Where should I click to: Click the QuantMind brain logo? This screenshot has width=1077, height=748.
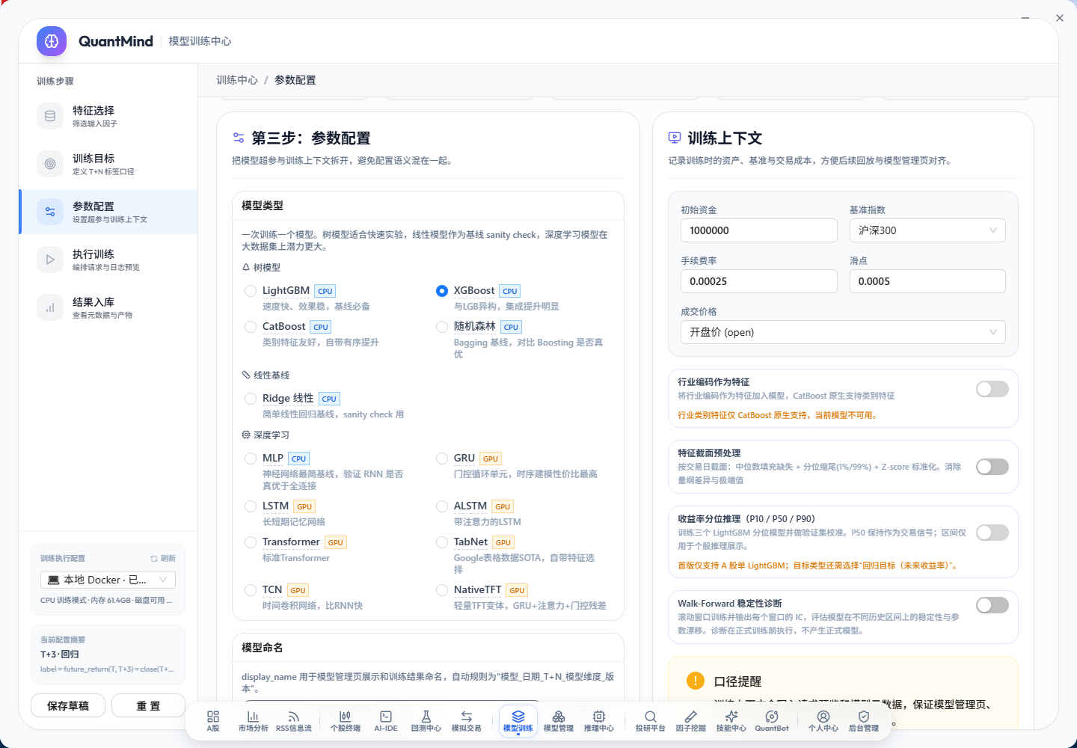52,41
